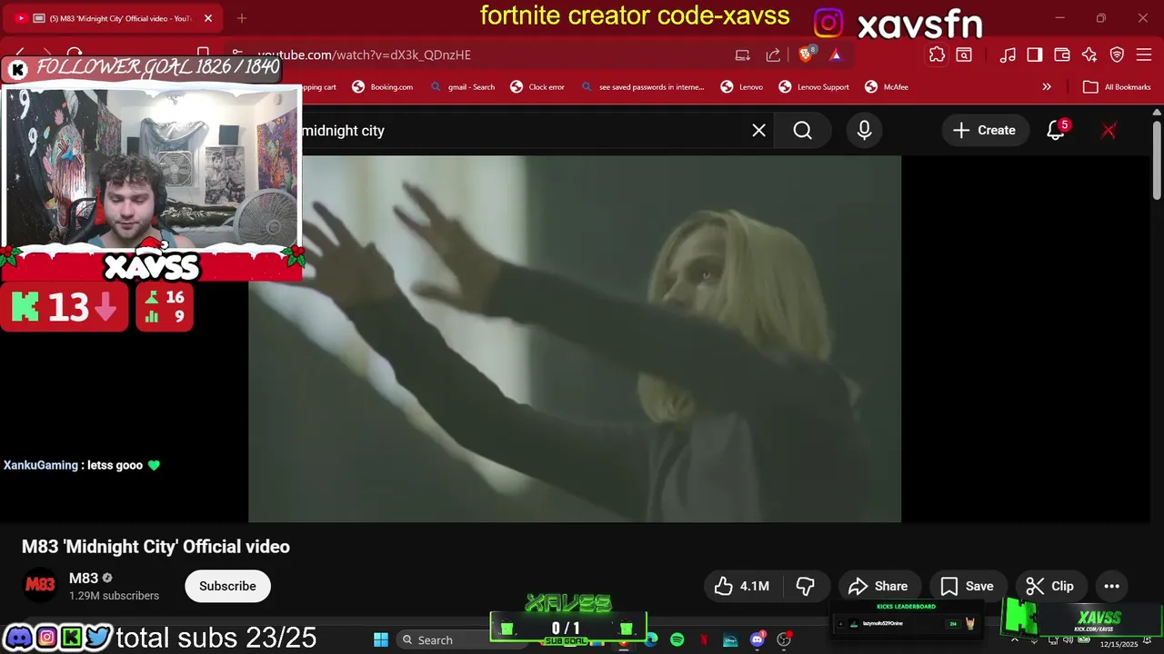1164x654 pixels.
Task: Open Brave Shields lion icon
Action: point(806,54)
